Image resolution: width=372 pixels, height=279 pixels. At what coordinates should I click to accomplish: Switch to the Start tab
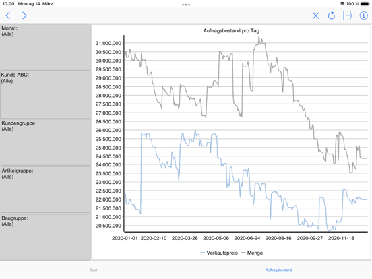pyautogui.click(x=93, y=270)
